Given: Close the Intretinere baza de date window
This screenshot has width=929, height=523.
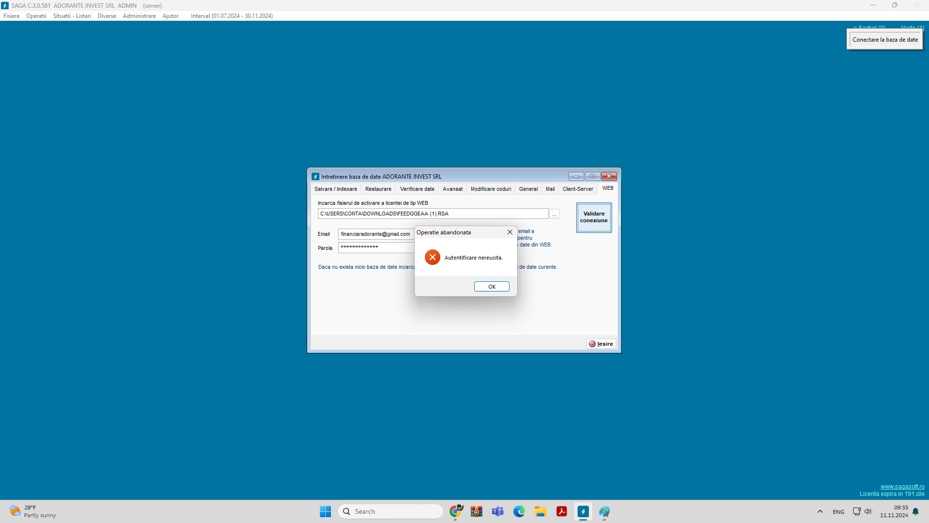Looking at the screenshot, I should (x=609, y=176).
